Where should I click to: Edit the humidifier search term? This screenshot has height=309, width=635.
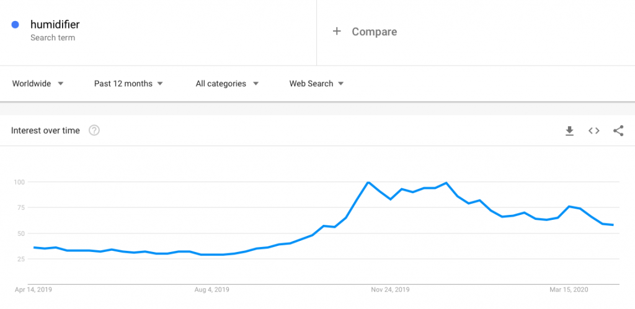[x=55, y=25]
